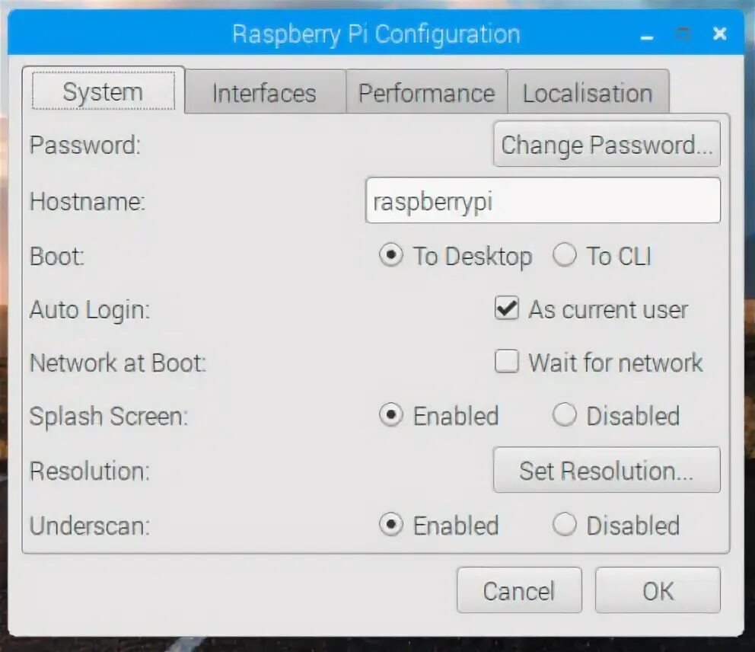The height and width of the screenshot is (652, 755).
Task: Click the Auto Login label
Action: pos(90,310)
